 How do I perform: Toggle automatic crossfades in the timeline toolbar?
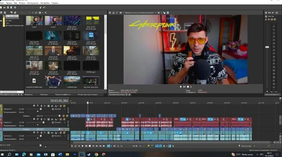pyautogui.click(x=160, y=146)
